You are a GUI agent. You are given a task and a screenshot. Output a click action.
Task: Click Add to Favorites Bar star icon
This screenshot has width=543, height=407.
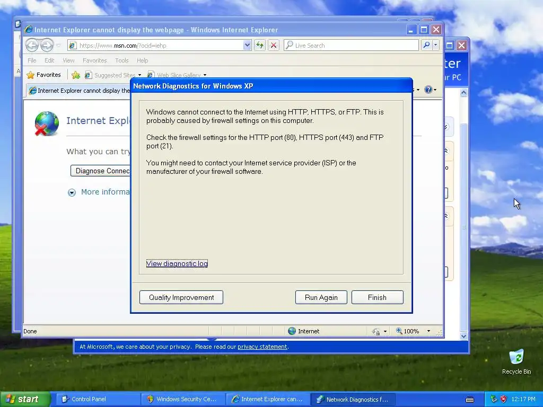pyautogui.click(x=76, y=75)
